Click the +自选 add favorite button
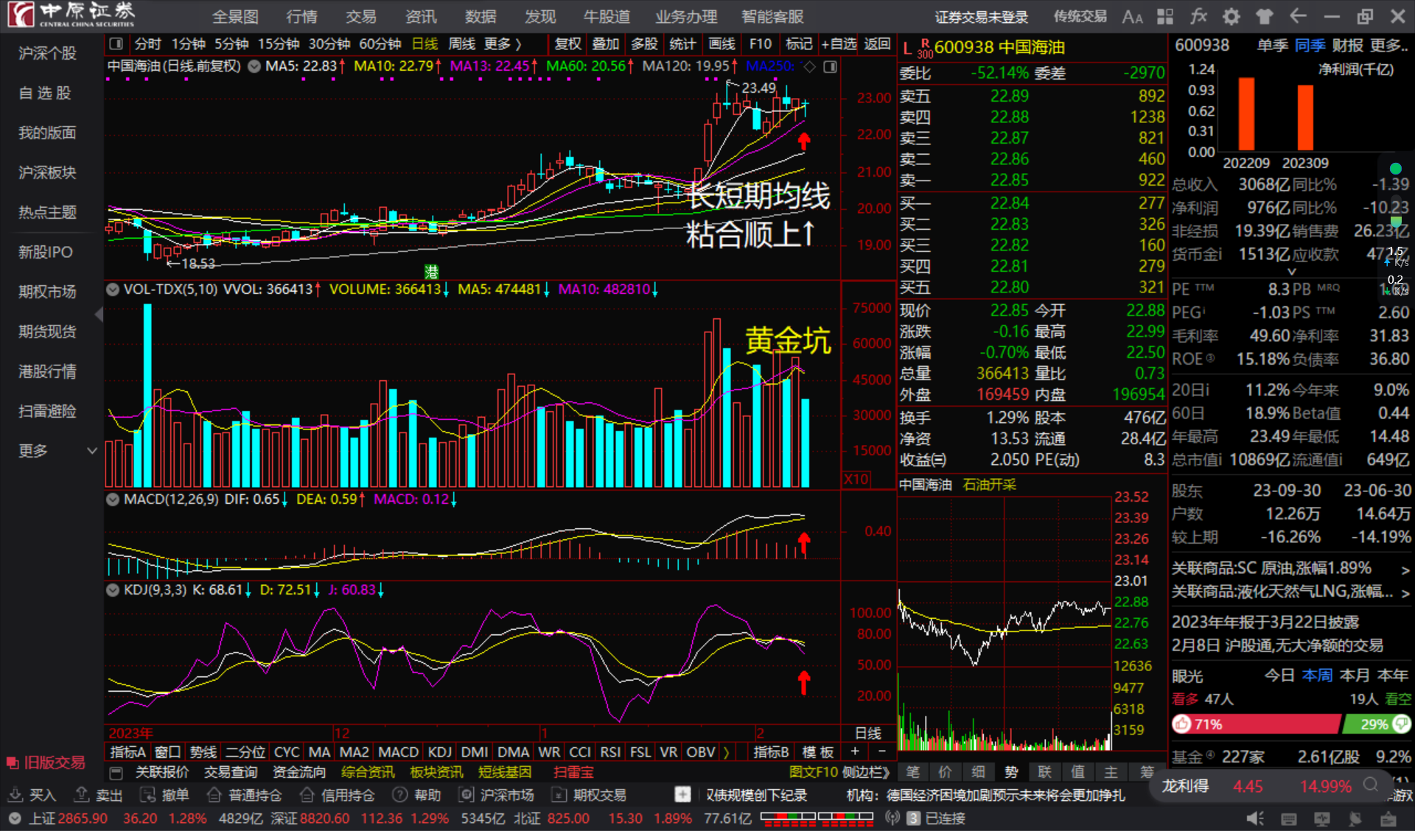The height and width of the screenshot is (831, 1415). point(839,44)
